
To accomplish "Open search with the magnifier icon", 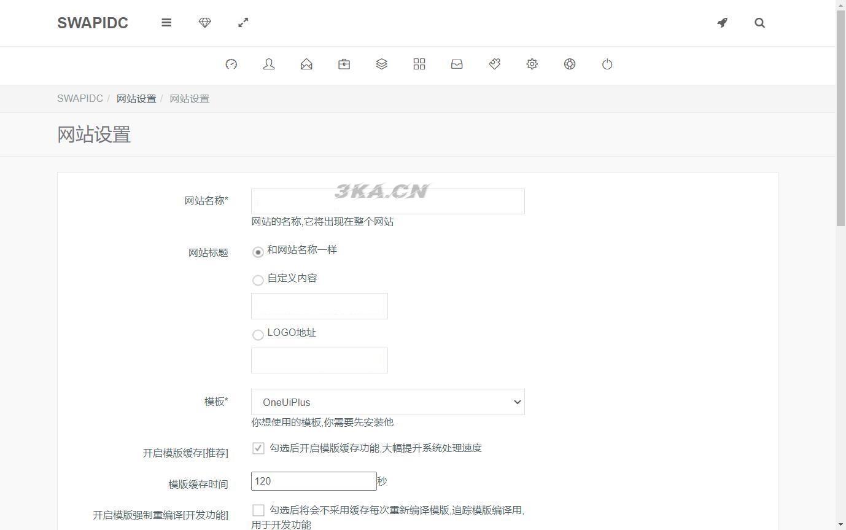I will [760, 23].
